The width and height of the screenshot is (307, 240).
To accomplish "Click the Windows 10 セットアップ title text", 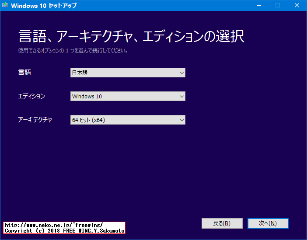I will (44, 6).
